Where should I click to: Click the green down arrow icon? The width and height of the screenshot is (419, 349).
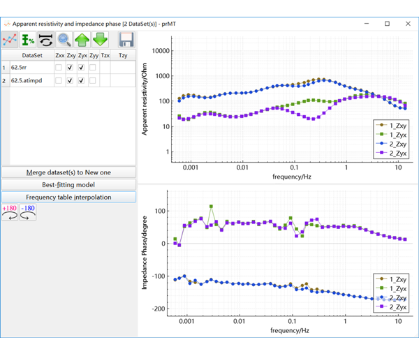[100, 40]
